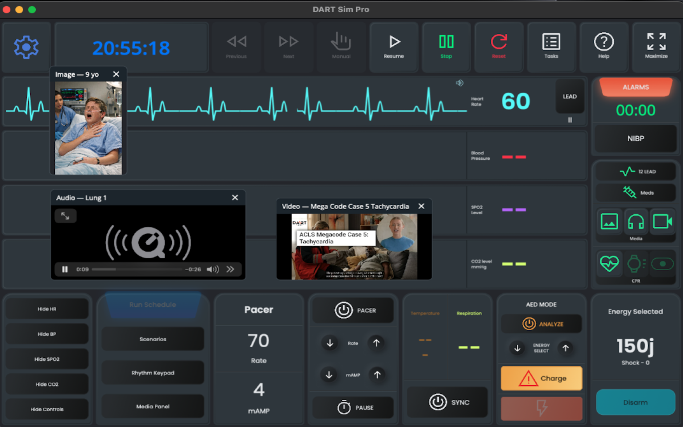Expand the audio player fullscreen
683x427 pixels.
[65, 216]
